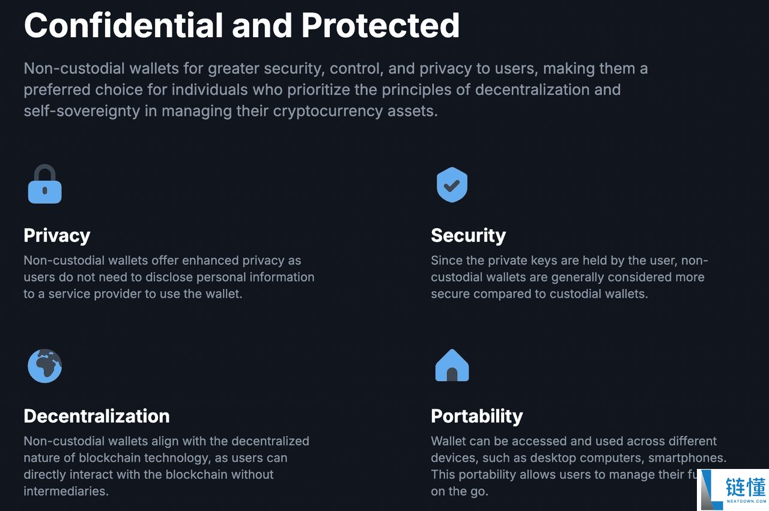This screenshot has width=769, height=511.
Task: Click the 链懂 Chinese watermark text
Action: click(746, 487)
